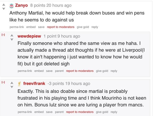153x116 pixels.
Task: Downvote Zanyo's comment
Action: point(4,9)
